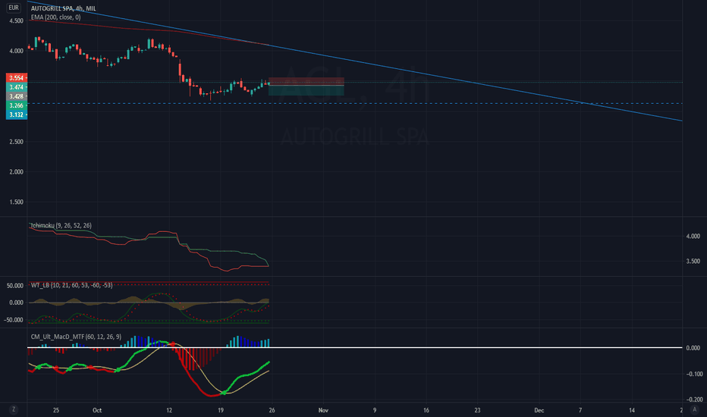707x417 pixels.
Task: Click the Z timezone button
Action: click(14, 409)
